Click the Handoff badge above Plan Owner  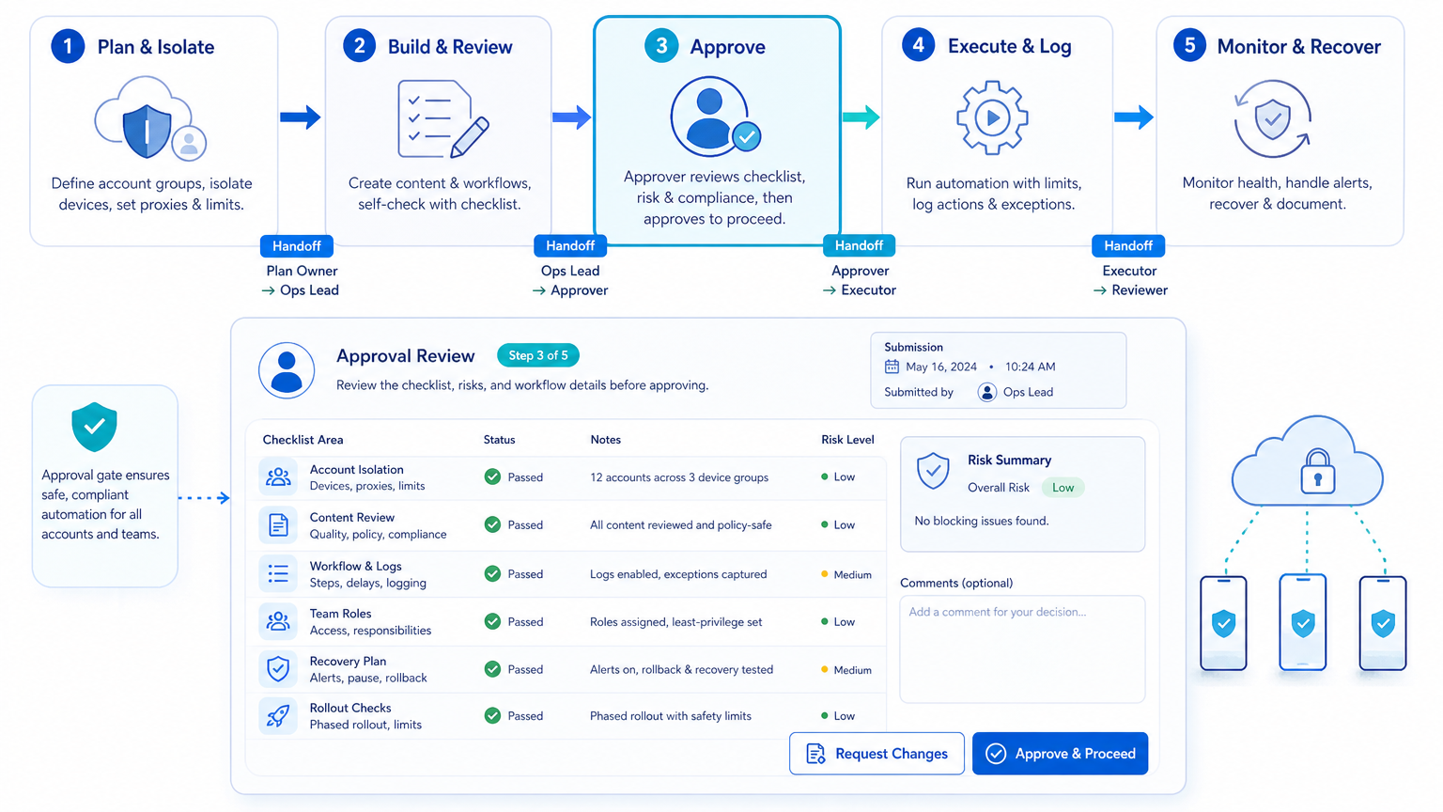click(x=297, y=246)
